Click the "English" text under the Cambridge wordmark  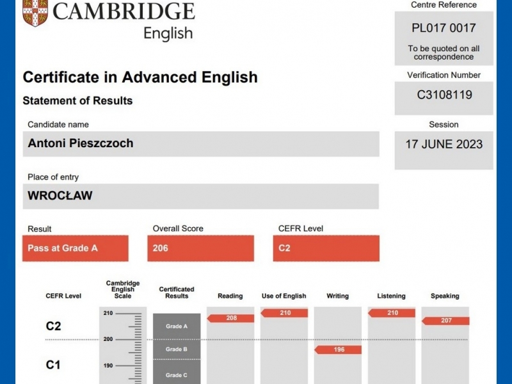(x=168, y=33)
